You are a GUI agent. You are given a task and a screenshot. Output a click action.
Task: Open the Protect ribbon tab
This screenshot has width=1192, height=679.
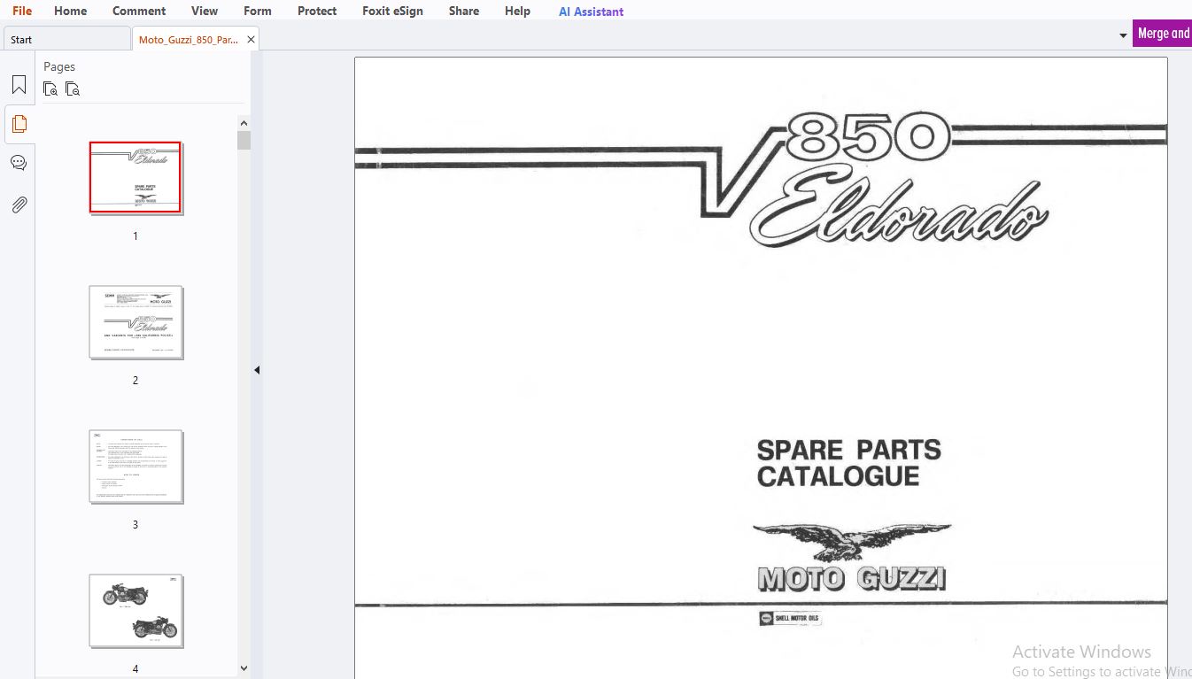tap(317, 11)
